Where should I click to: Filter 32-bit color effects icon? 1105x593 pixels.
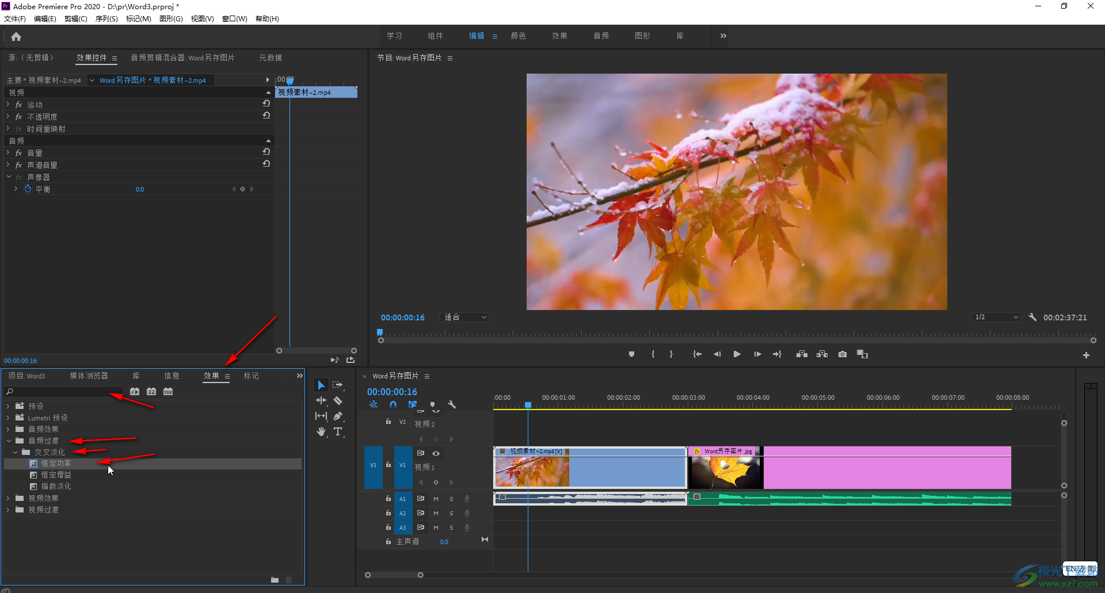(151, 392)
